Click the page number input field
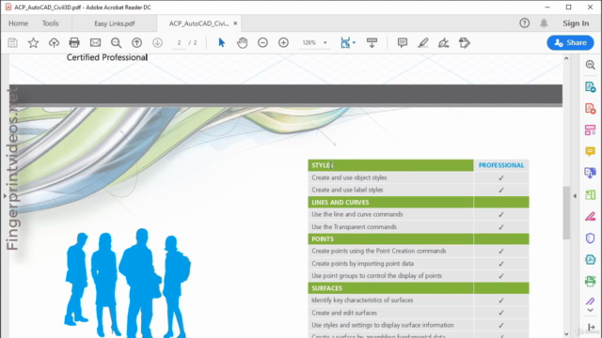Viewport: 602px width, 338px height. pyautogui.click(x=179, y=42)
